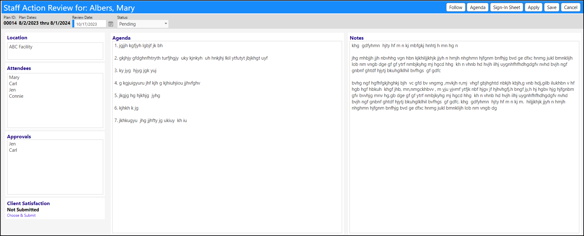584x236 pixels.
Task: Click the Client Satisfaction heading
Action: (28, 204)
